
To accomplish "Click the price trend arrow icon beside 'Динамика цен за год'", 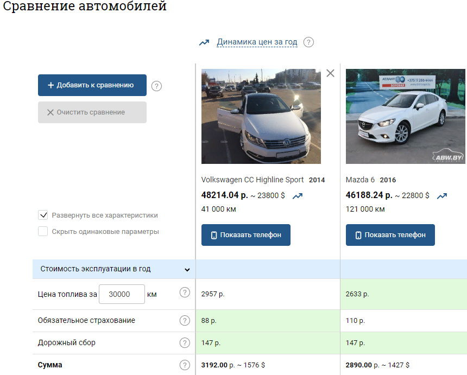I will tap(204, 42).
